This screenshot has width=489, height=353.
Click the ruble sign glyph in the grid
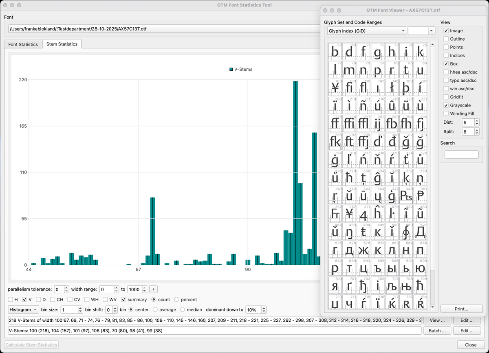point(420,195)
